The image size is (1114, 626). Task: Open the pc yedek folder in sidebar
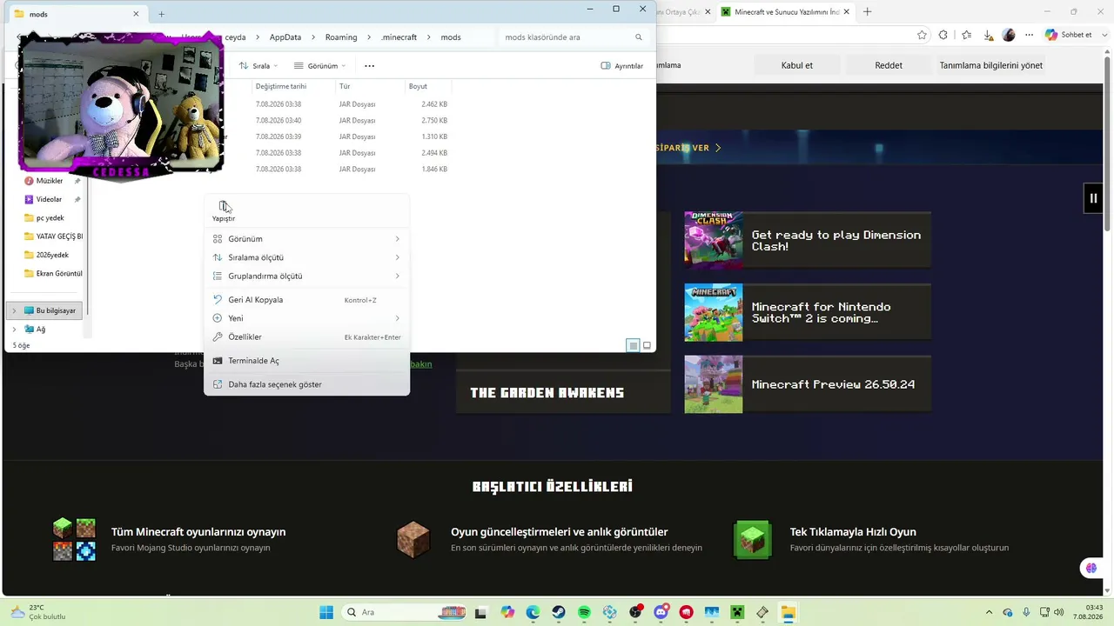[x=52, y=218]
